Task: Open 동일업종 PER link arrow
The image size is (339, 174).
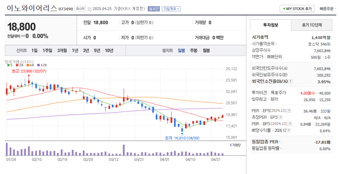Action: [279, 142]
